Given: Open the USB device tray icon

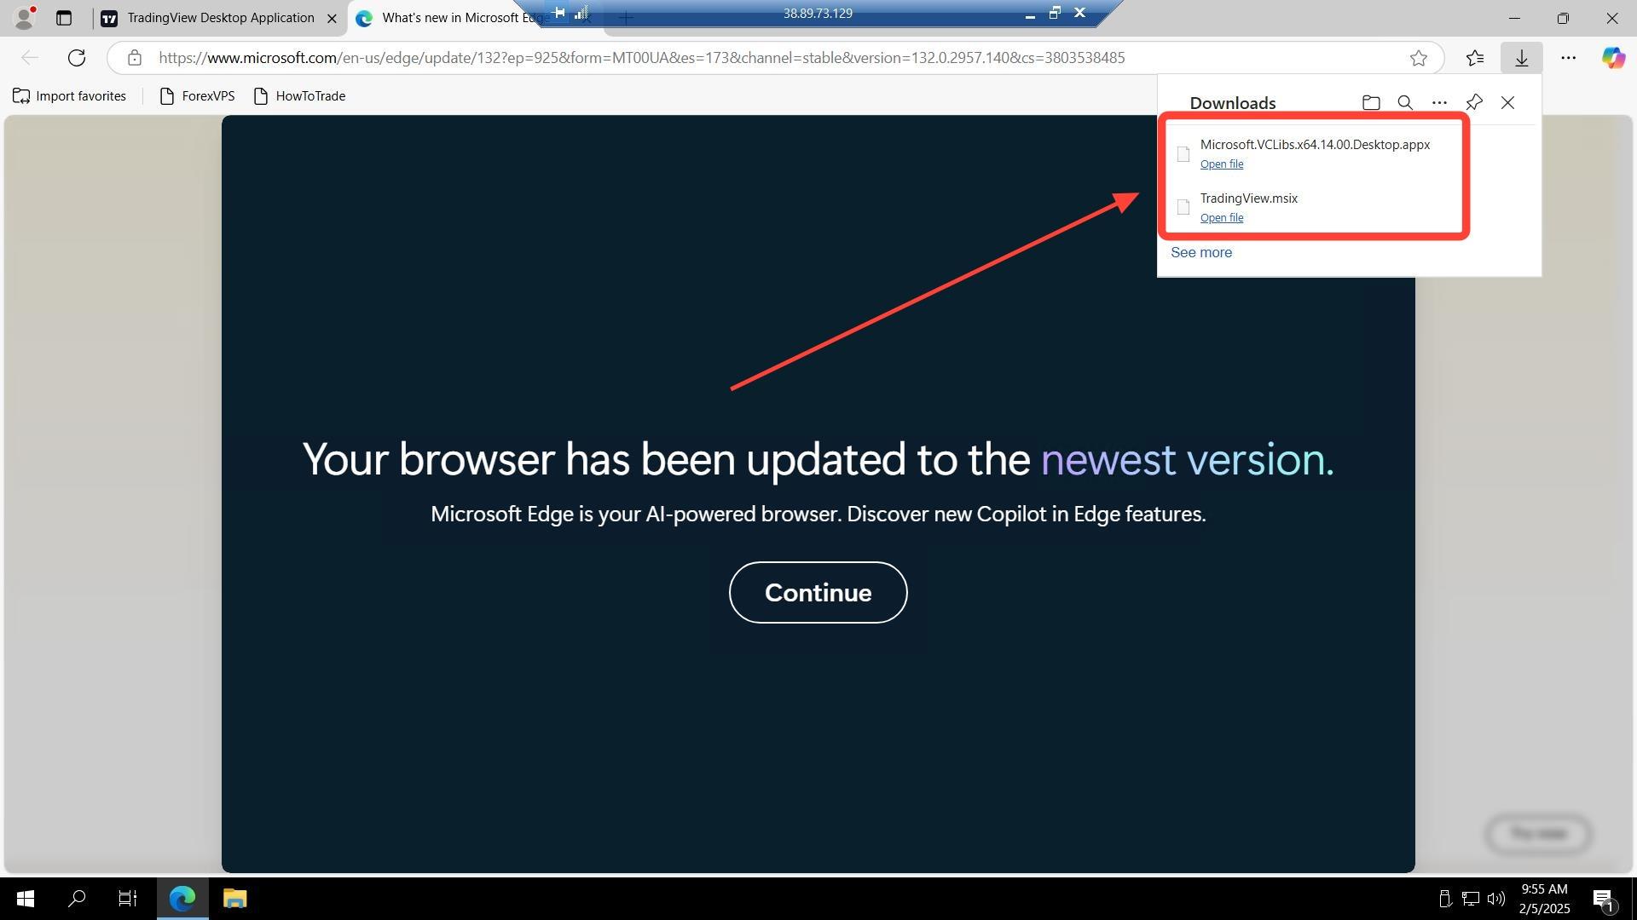Looking at the screenshot, I should point(1445,900).
